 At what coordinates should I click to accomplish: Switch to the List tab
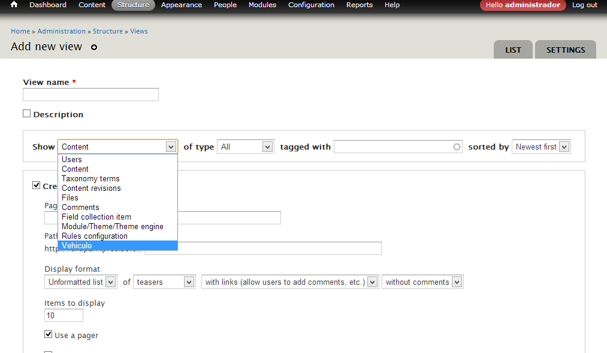513,50
